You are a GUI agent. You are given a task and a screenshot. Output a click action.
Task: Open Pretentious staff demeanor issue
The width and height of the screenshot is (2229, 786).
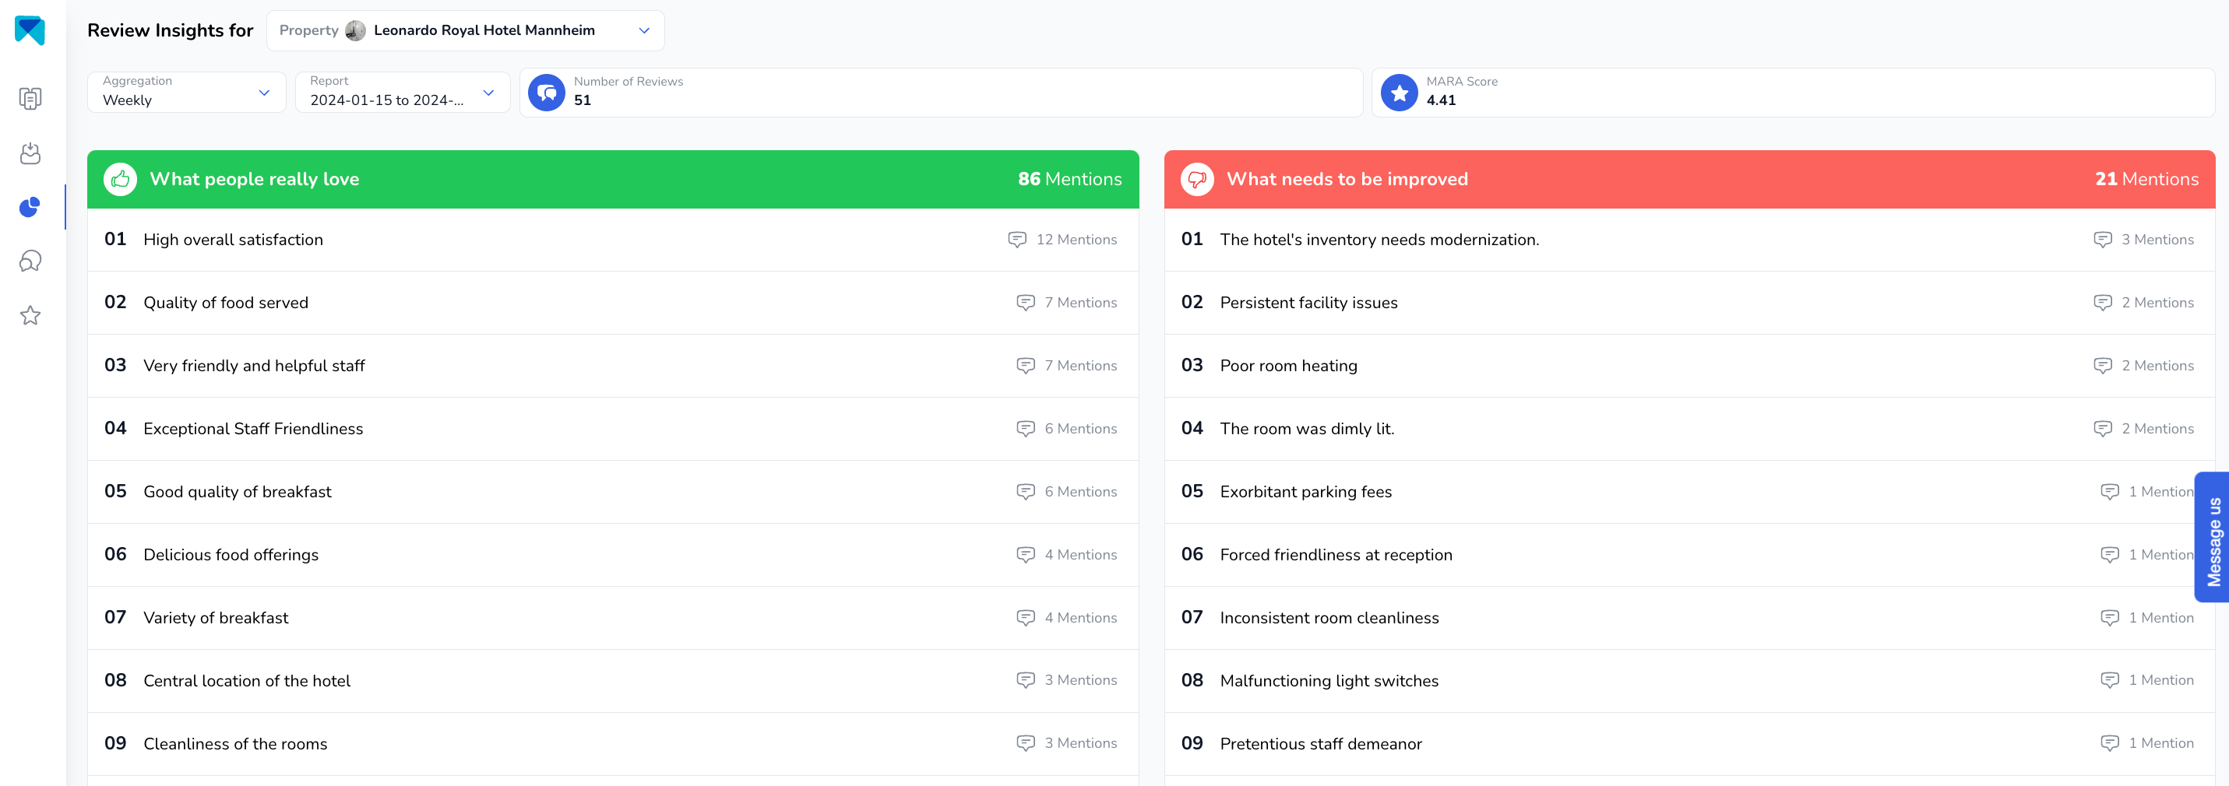coord(1689,744)
